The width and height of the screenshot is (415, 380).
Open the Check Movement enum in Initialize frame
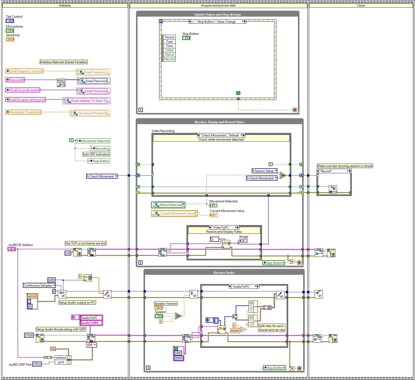(102, 176)
